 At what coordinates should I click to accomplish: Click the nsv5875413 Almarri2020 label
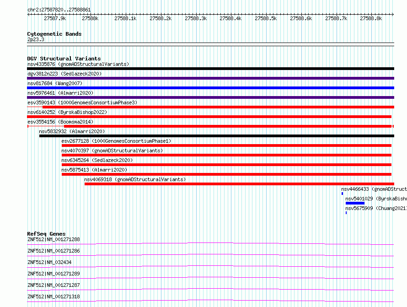94,170
